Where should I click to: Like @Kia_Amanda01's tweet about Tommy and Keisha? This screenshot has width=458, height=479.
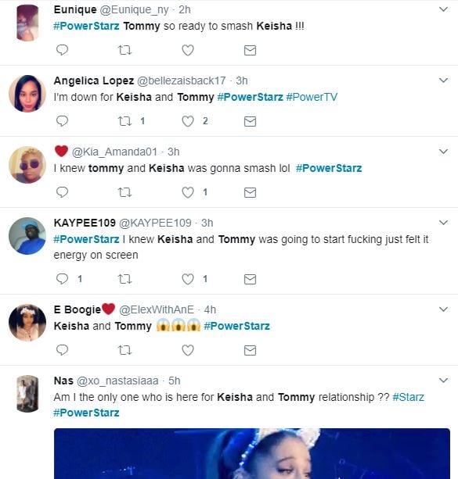pyautogui.click(x=188, y=192)
